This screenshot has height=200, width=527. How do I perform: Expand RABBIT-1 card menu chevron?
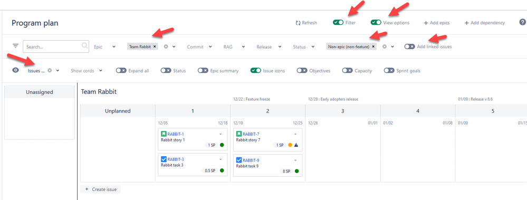pos(221,134)
